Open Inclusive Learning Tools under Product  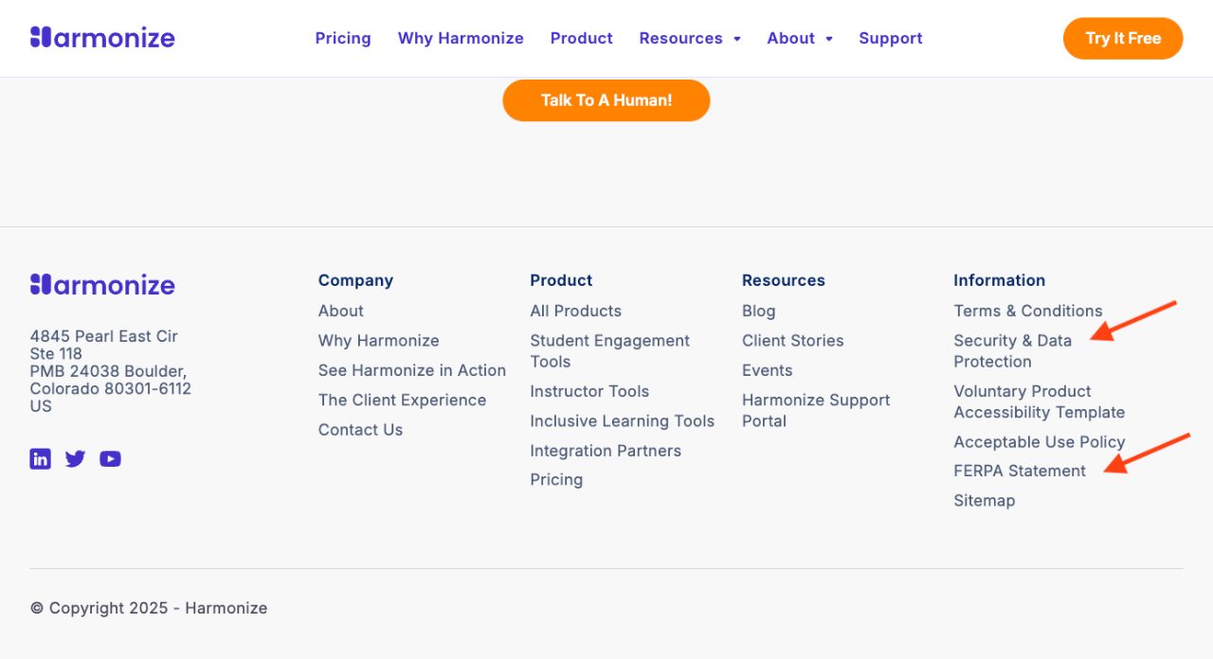click(622, 420)
